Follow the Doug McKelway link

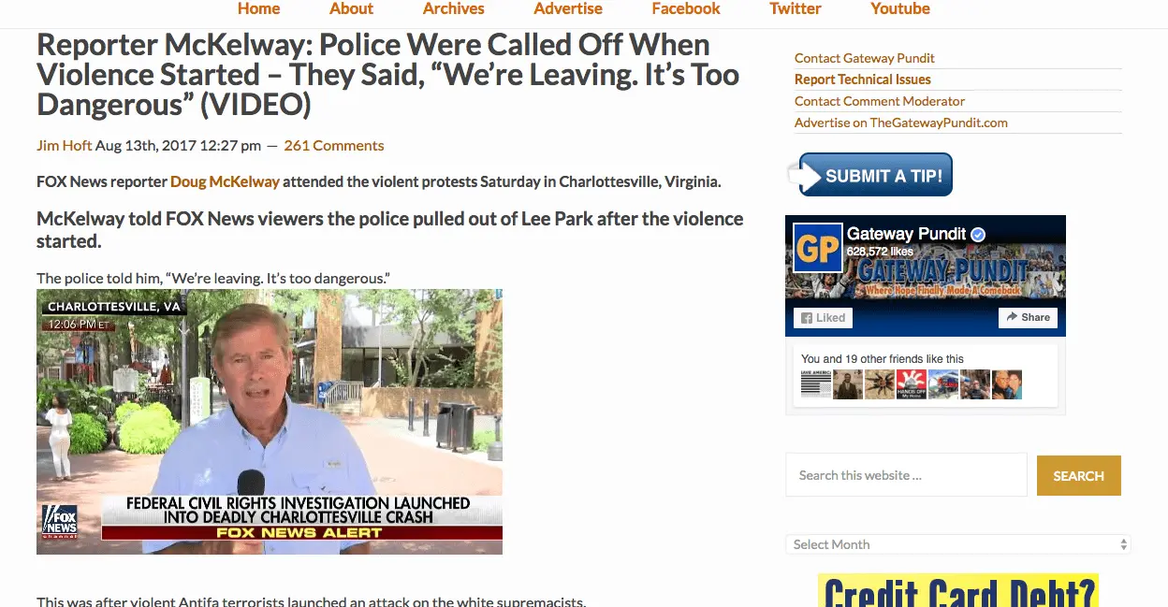[x=225, y=181]
